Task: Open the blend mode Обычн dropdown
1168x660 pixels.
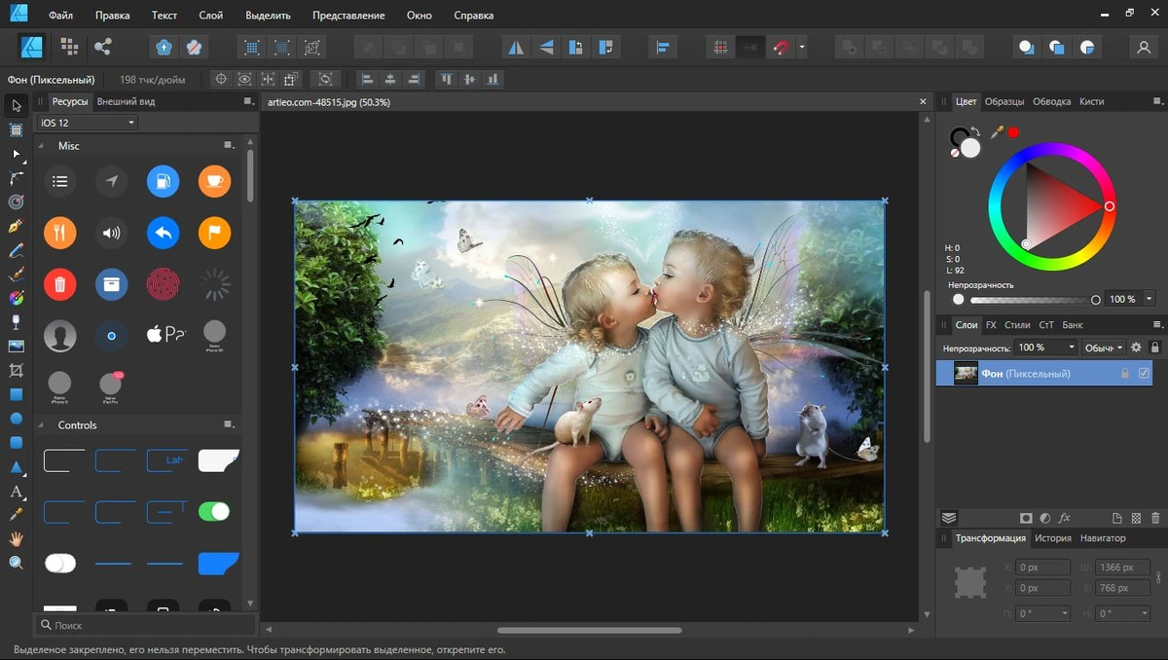Action: (1104, 348)
